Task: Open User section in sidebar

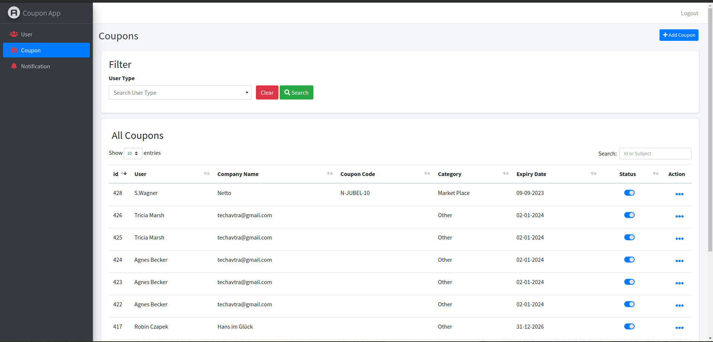Action: 27,34
